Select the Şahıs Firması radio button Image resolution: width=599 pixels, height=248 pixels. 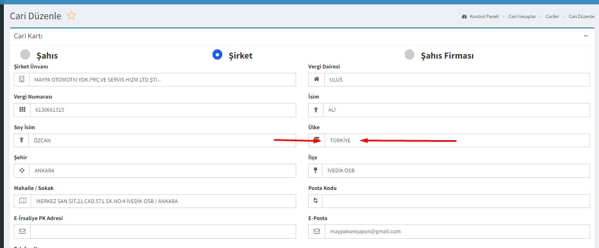[x=409, y=55]
